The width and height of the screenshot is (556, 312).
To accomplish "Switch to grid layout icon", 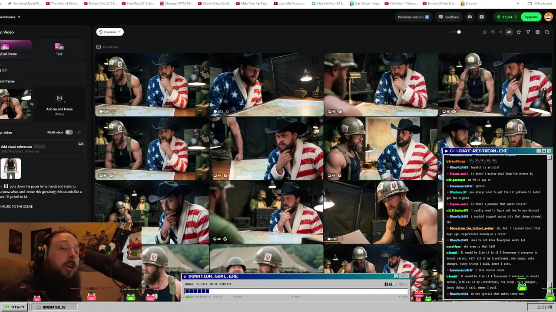I will coord(537,32).
